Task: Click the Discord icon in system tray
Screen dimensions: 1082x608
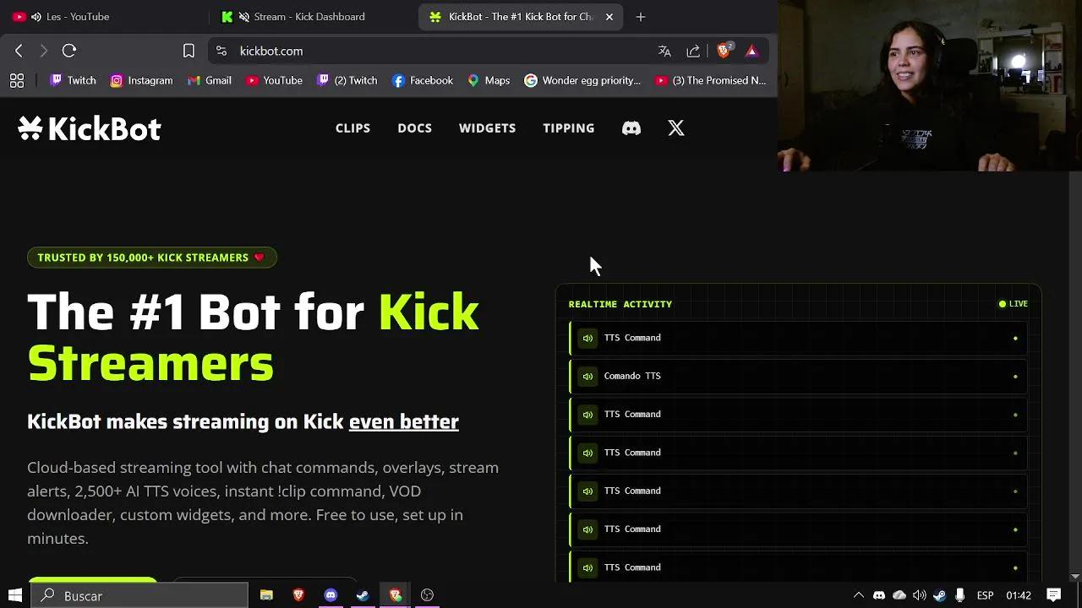Action: [x=879, y=595]
